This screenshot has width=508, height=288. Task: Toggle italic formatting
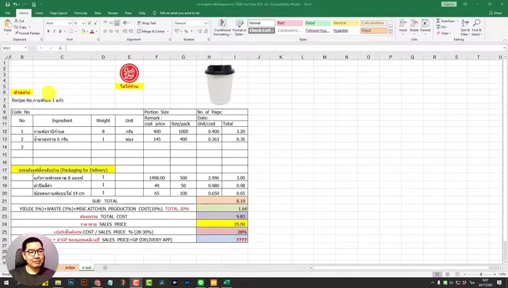point(54,31)
